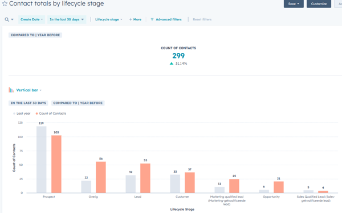This screenshot has width=342, height=213.
Task: Click the IN THE LAST 30 DAYS tag
Action: pyautogui.click(x=28, y=103)
